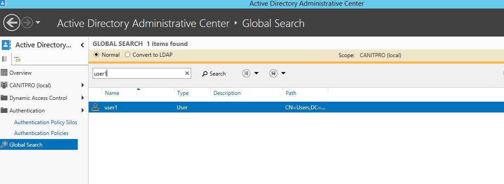Click the forward navigation arrow icon
Image resolution: width=504 pixels, height=184 pixels.
pos(27,22)
